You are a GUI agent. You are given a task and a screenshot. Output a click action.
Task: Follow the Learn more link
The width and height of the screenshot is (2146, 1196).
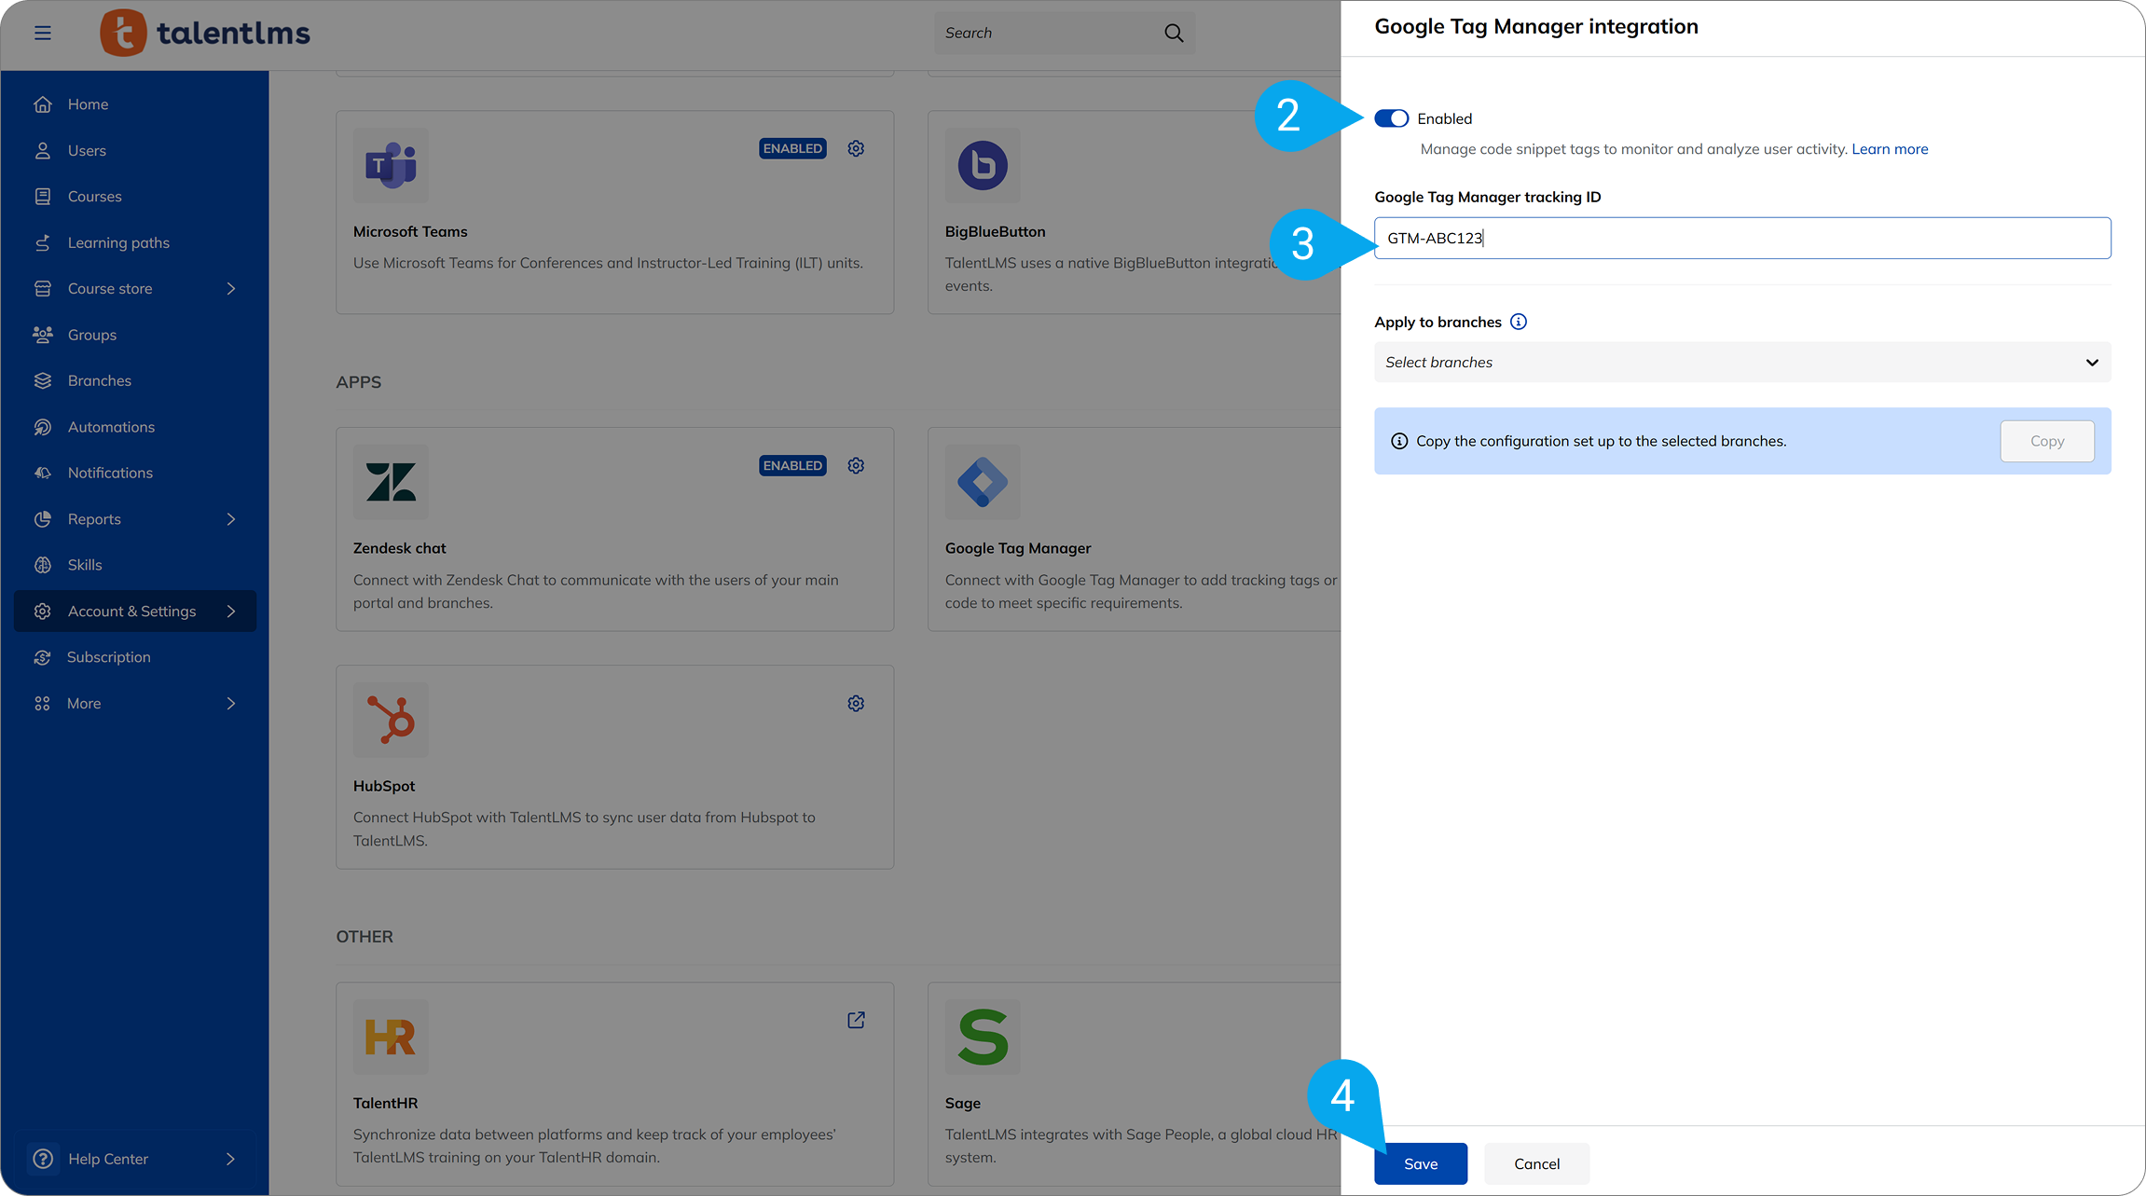(1890, 149)
